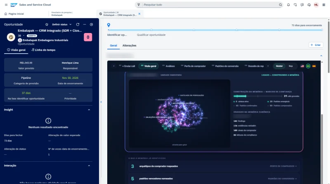
Task: Click the R$1,043.00 expected value
Action: pyautogui.click(x=26, y=63)
